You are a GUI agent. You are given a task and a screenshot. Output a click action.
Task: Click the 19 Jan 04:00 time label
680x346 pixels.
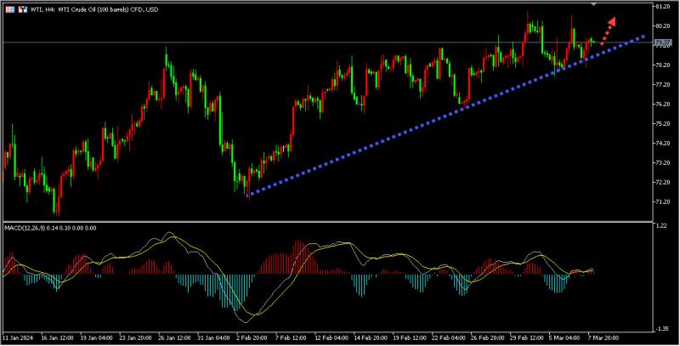click(97, 337)
